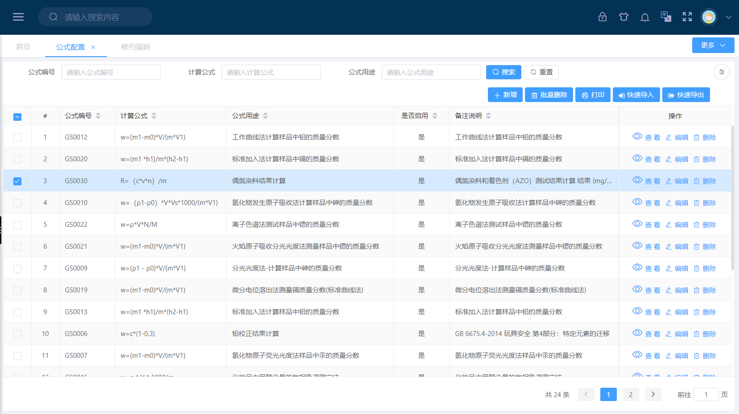Click the language translation icon

pos(666,17)
